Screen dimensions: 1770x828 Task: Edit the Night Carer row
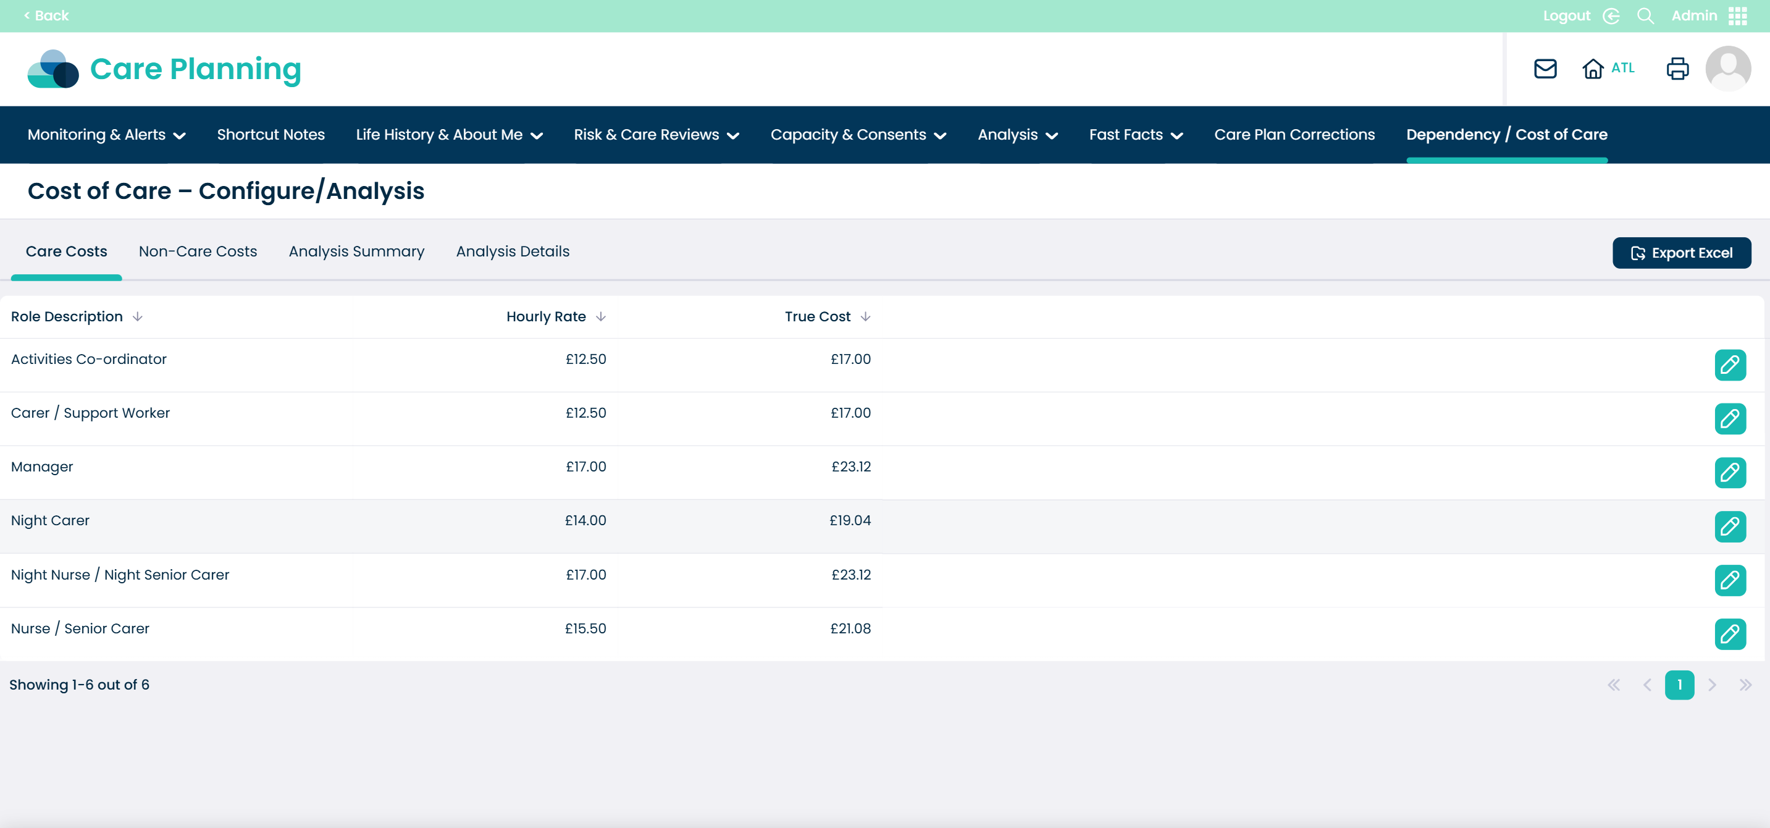(x=1729, y=526)
